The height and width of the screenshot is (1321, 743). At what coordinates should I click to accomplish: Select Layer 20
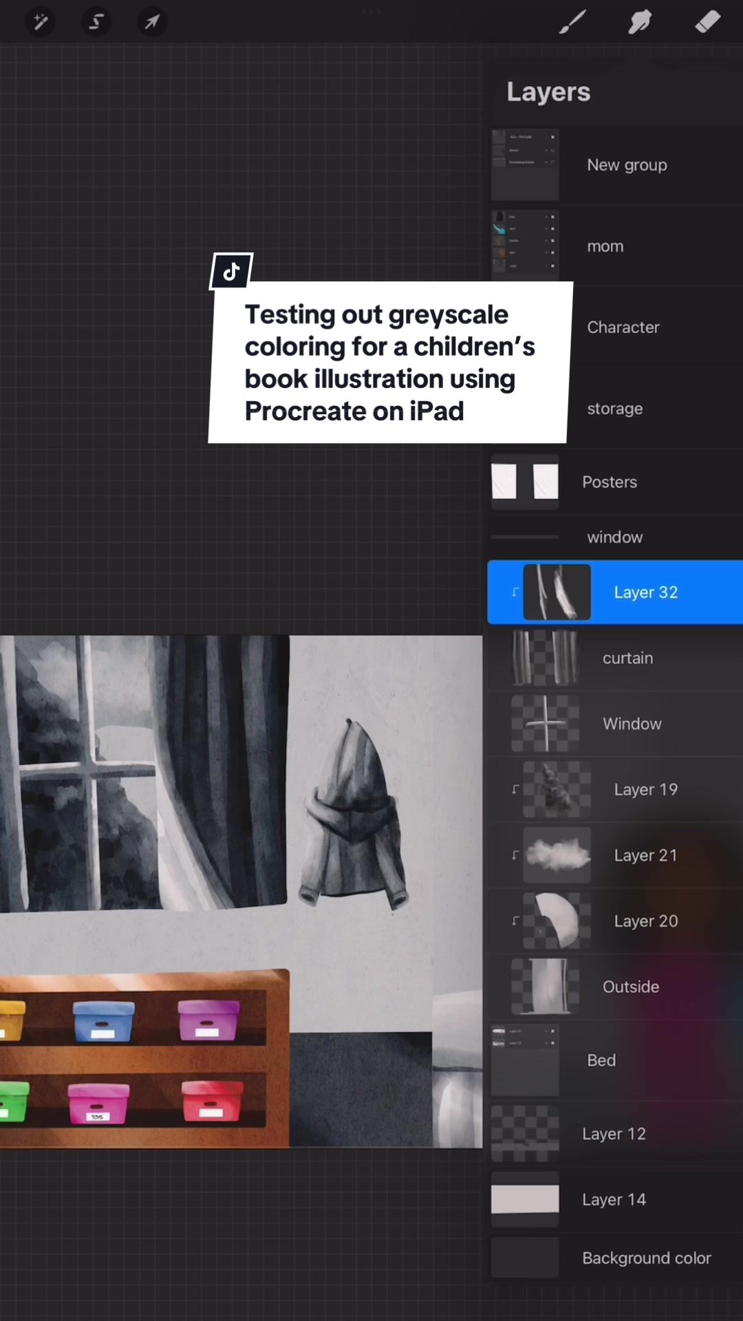tap(615, 921)
